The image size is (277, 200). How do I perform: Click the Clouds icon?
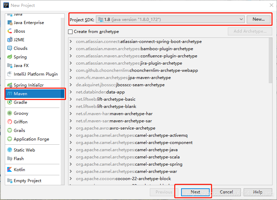(10, 48)
